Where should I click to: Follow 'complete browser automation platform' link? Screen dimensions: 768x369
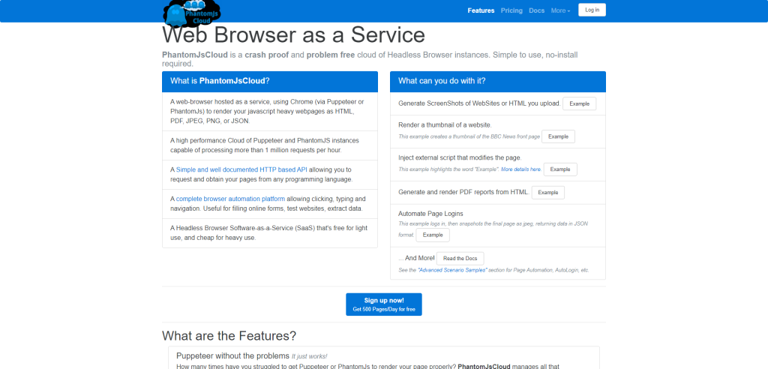pos(231,199)
